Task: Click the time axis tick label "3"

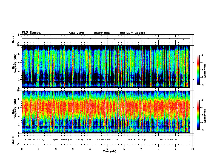Action: [x=73, y=149]
